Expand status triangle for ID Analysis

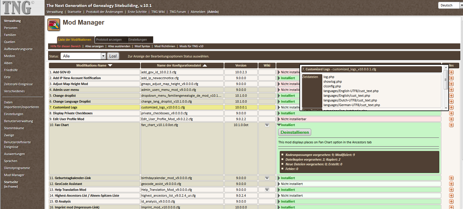(279, 201)
